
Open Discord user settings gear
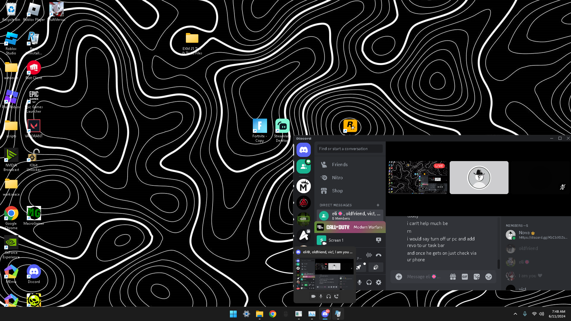click(x=378, y=282)
